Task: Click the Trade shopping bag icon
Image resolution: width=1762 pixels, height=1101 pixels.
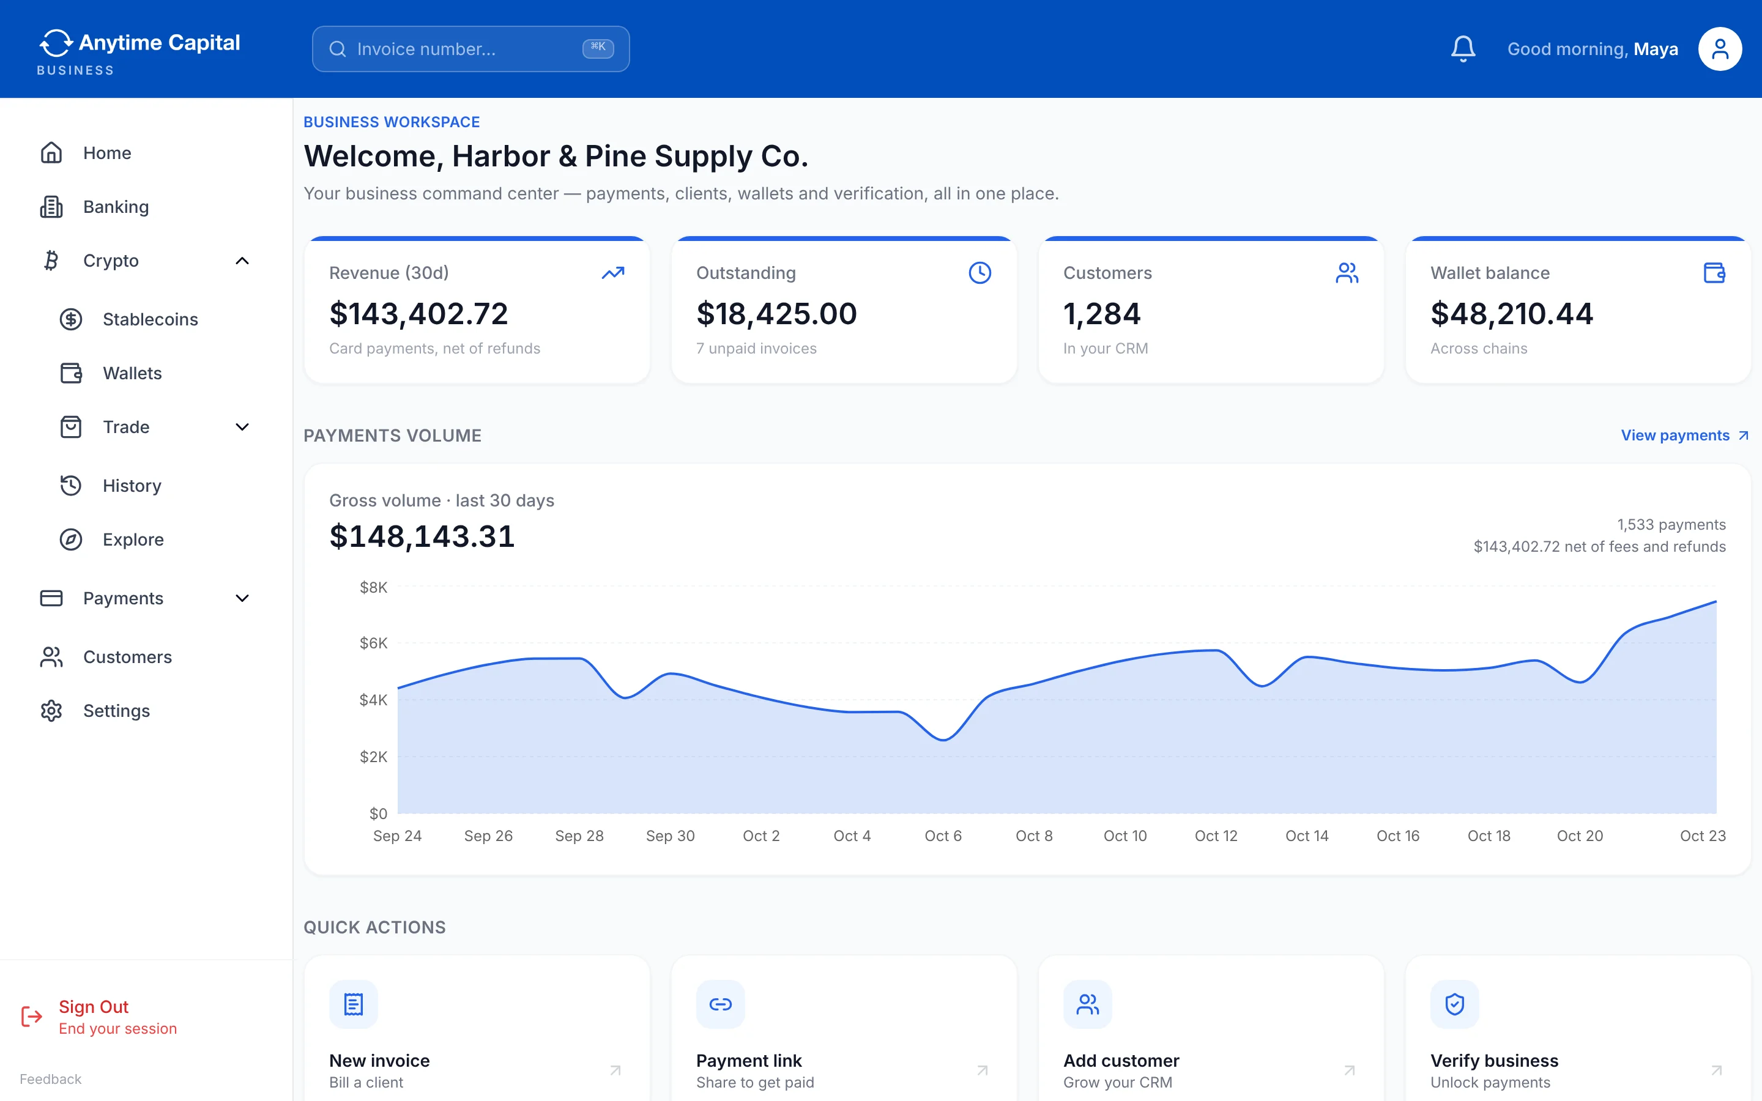Action: click(x=70, y=427)
